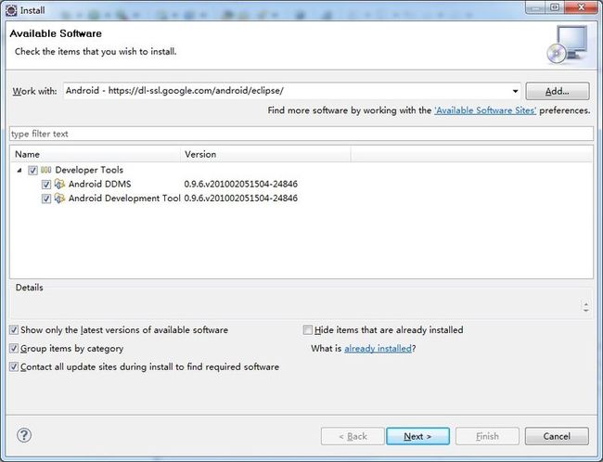This screenshot has height=462, width=603.
Task: Uncheck the Android Development Tools checkbox
Action: (46, 199)
